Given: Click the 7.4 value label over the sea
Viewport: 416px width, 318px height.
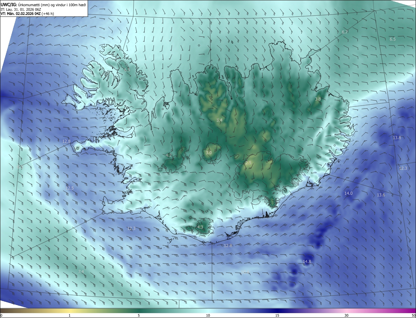Looking at the screenshot, I should tap(81, 272).
